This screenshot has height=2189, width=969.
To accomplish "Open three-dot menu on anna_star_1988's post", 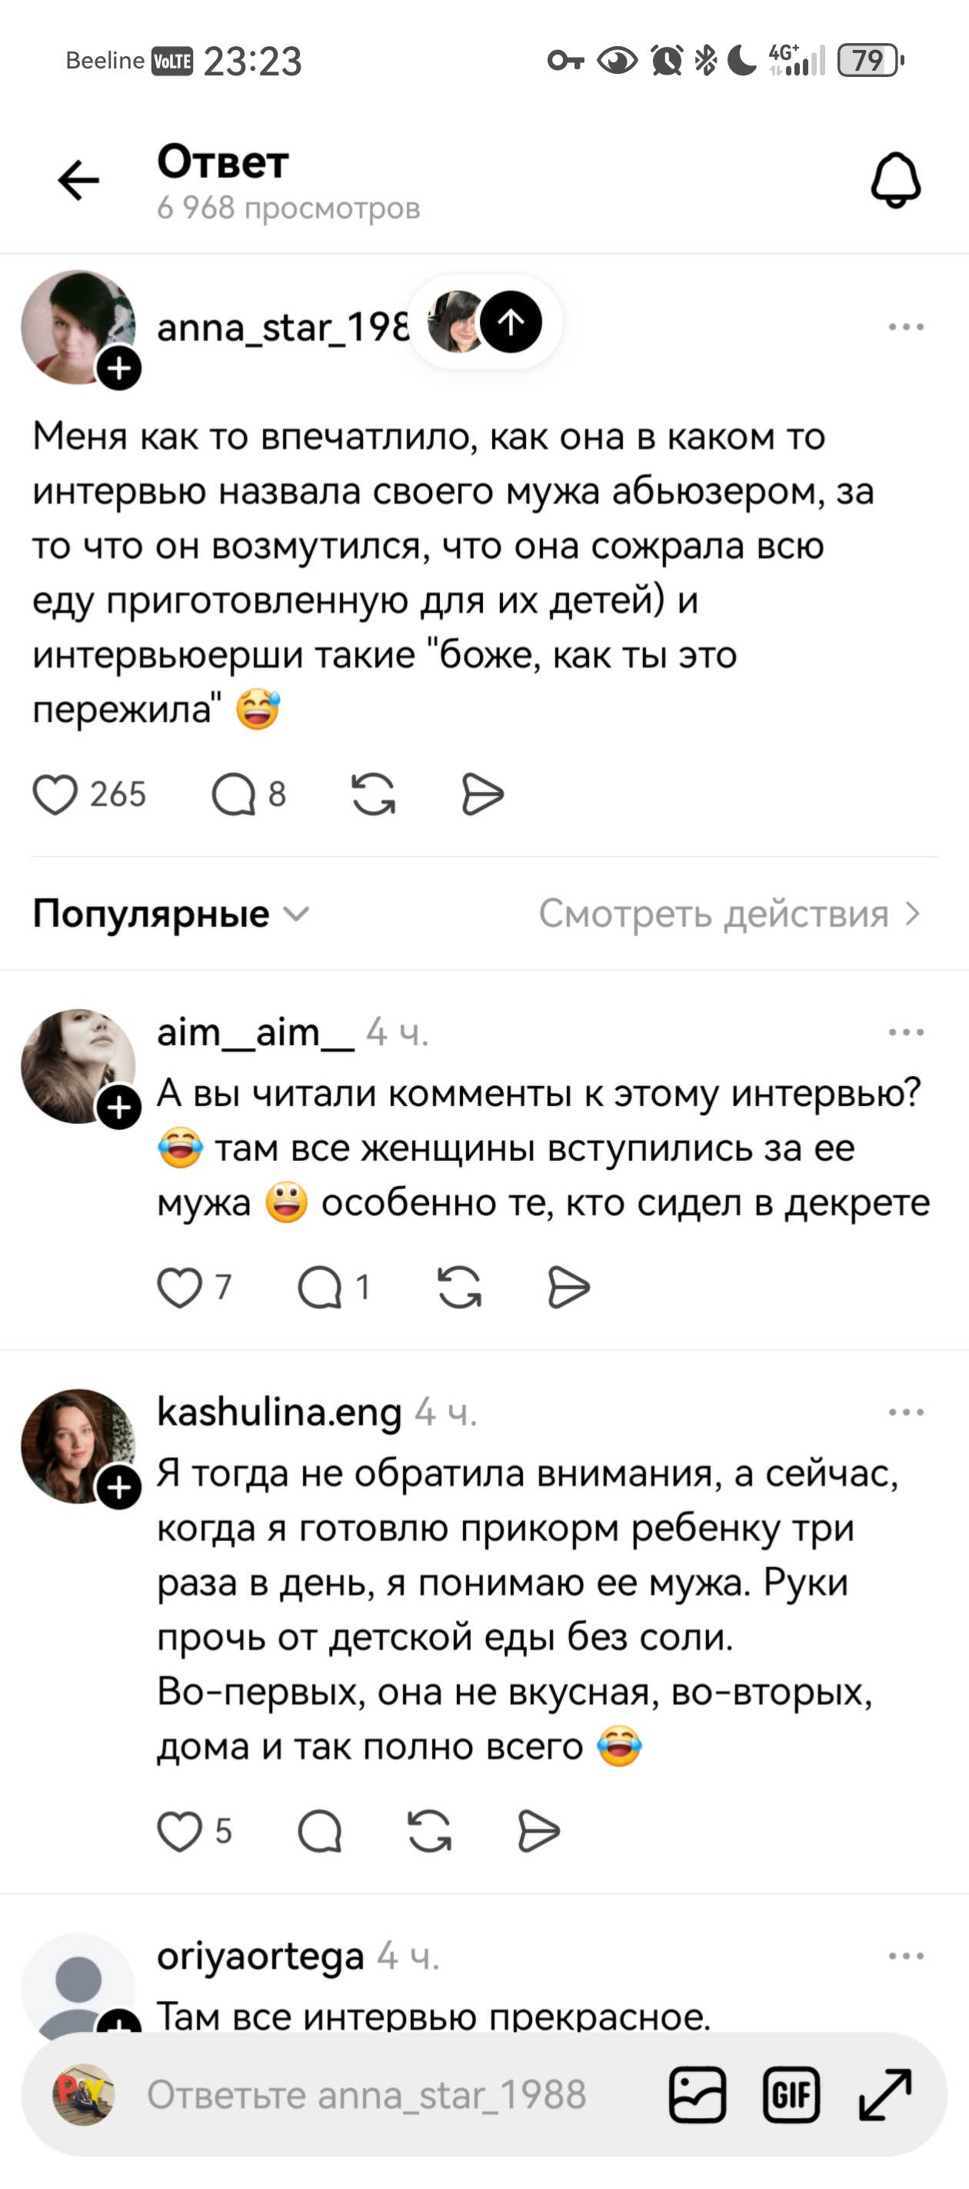I will 905,327.
